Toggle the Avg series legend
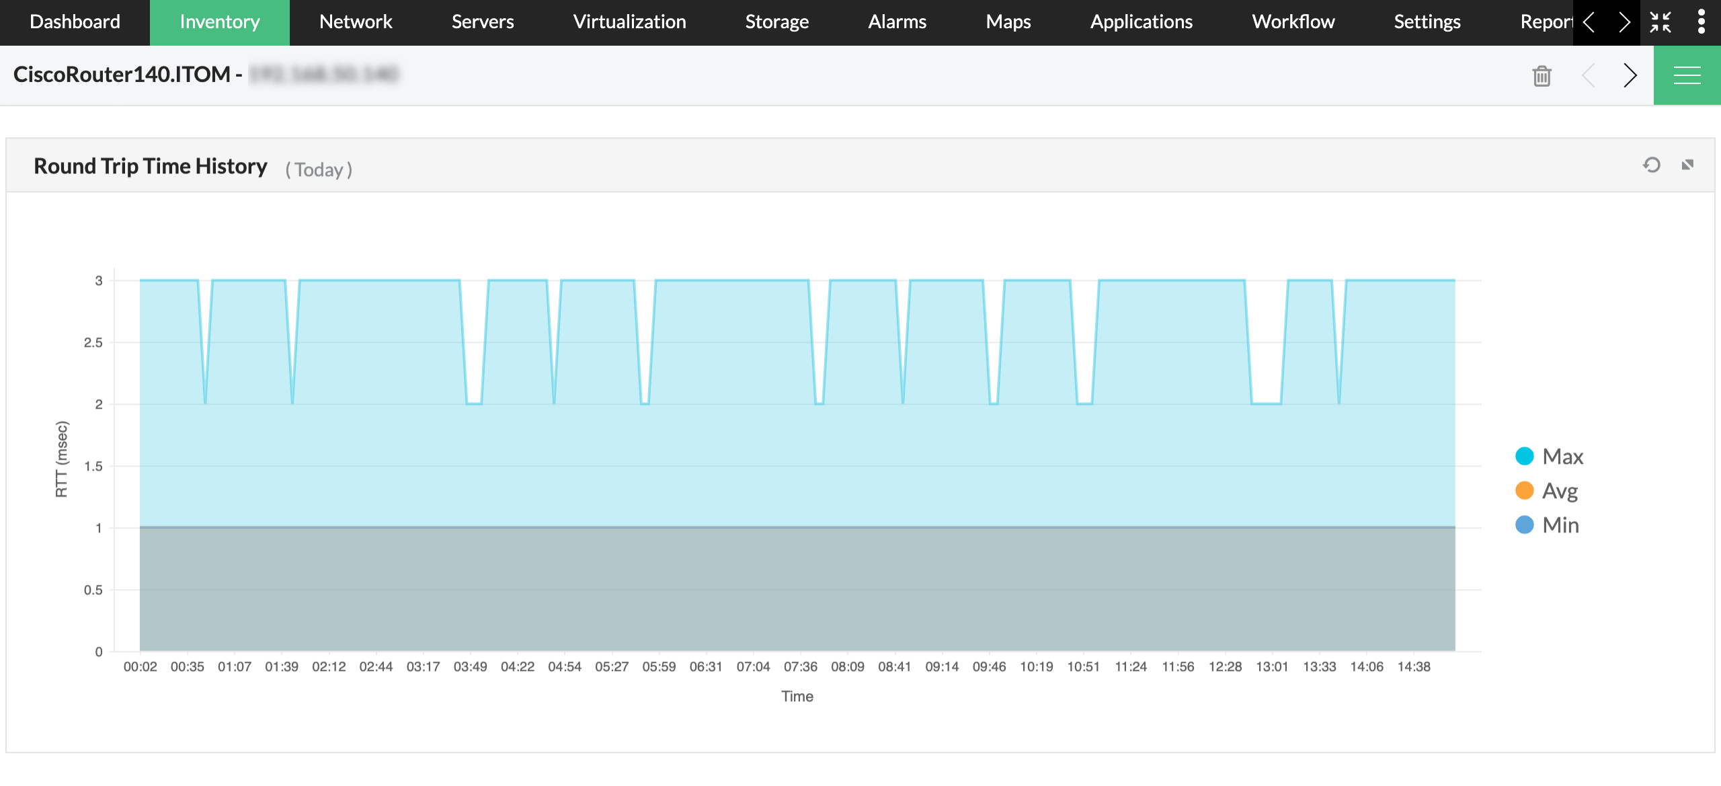This screenshot has height=786, width=1721. pyautogui.click(x=1560, y=491)
